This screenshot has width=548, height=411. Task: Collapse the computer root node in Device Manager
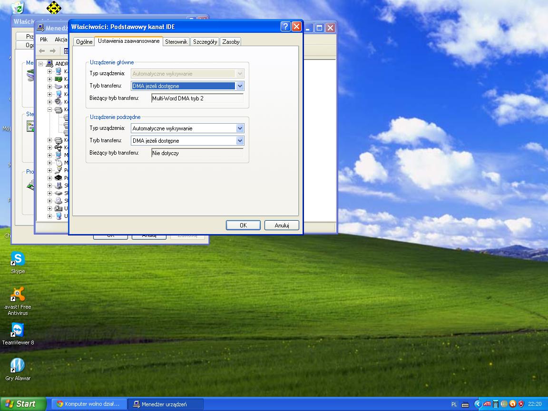41,64
